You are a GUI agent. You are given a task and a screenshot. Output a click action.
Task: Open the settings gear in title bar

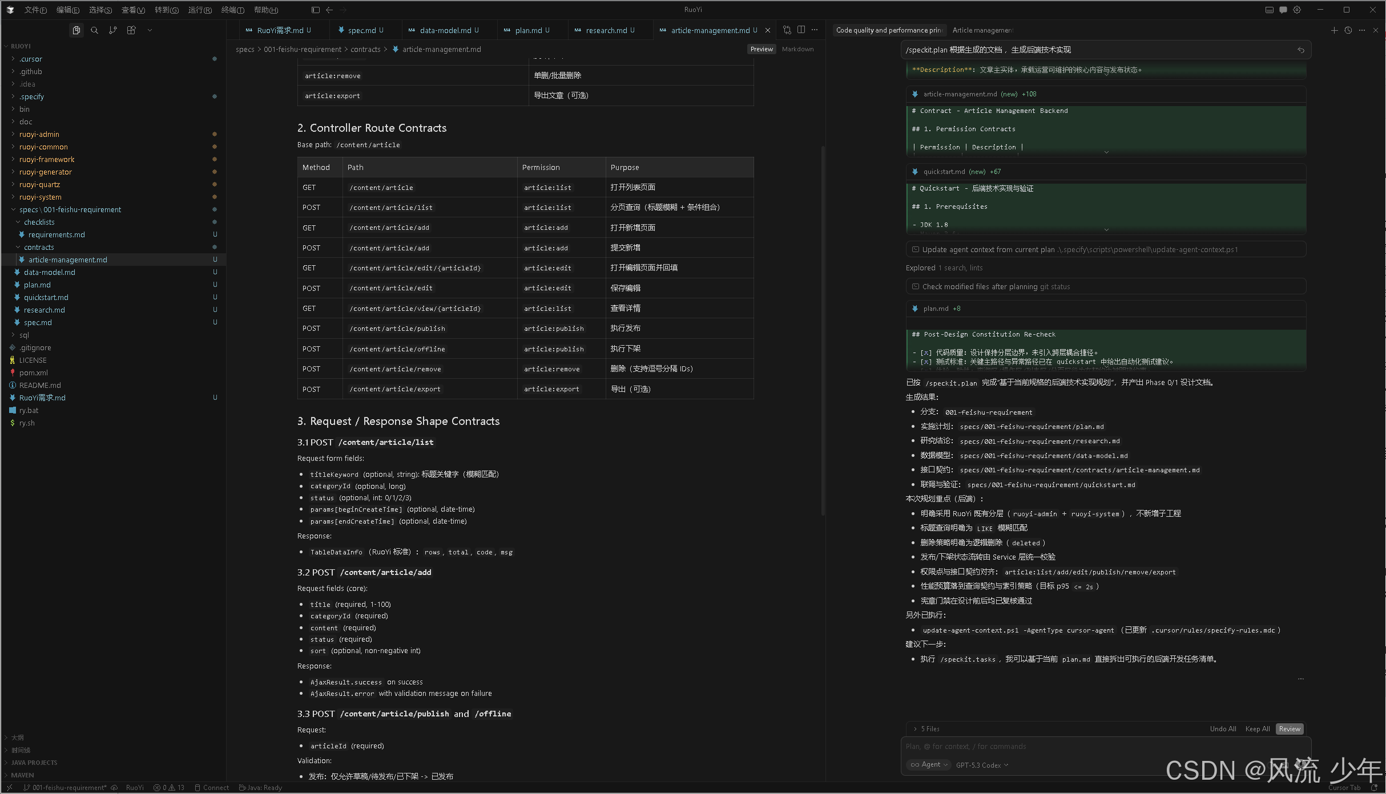click(x=1297, y=10)
